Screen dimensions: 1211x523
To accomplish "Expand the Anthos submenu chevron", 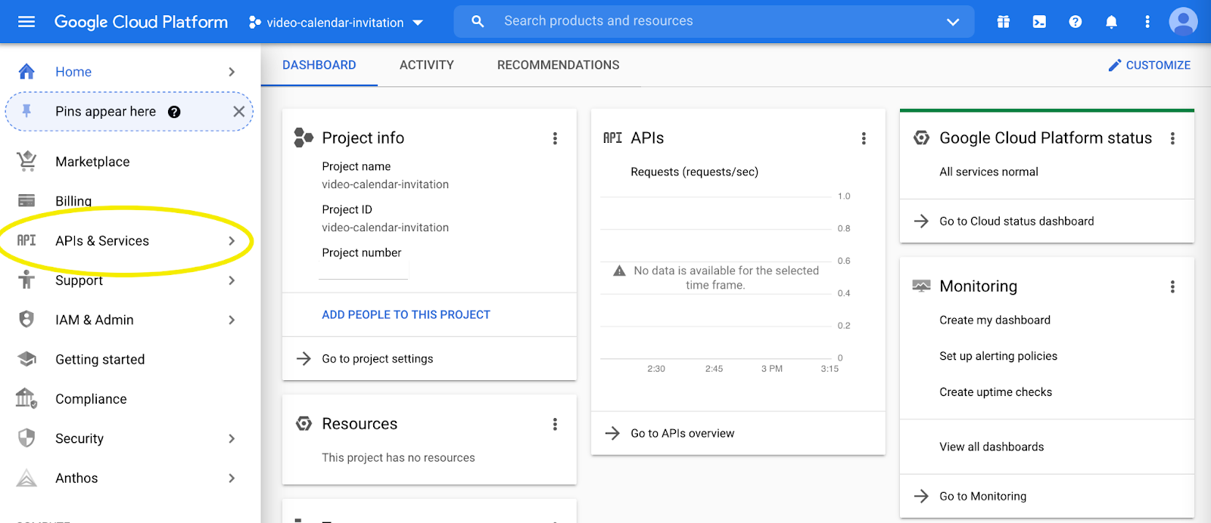I will click(232, 478).
